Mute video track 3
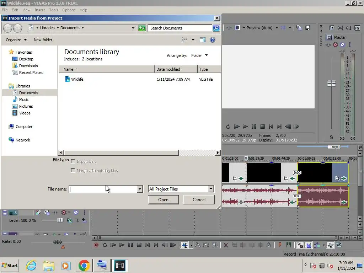 pyautogui.click(x=76, y=213)
